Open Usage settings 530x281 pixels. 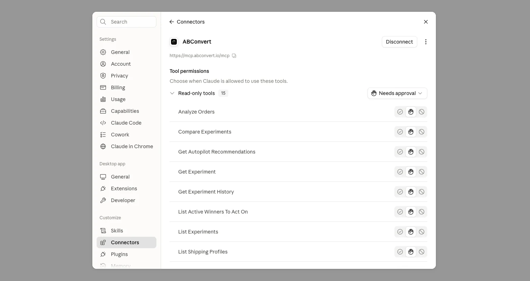pos(126,99)
